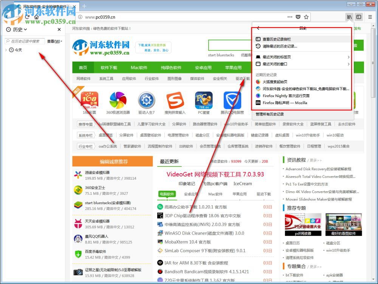Screen dimensions: 378x284
Task: Reload the current page
Action: (x=27, y=17)
